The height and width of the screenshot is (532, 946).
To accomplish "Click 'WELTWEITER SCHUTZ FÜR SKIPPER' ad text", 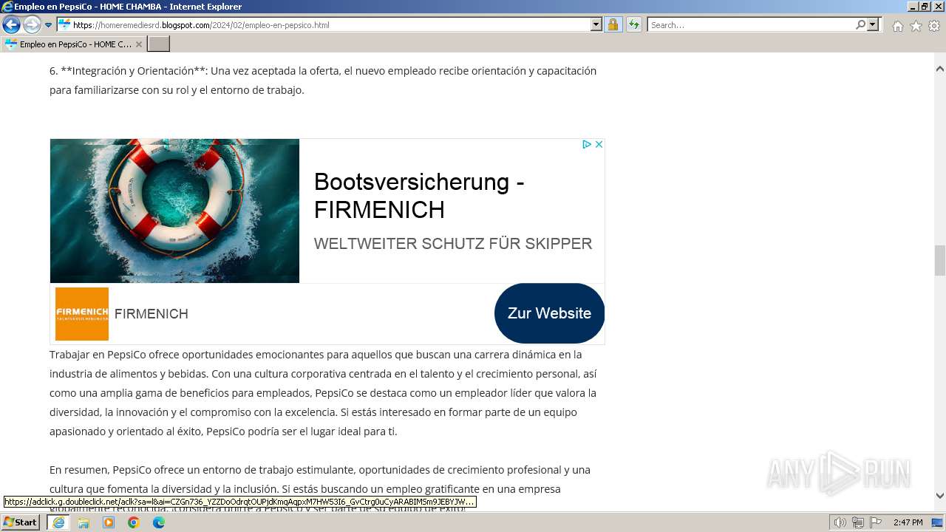I will click(453, 244).
